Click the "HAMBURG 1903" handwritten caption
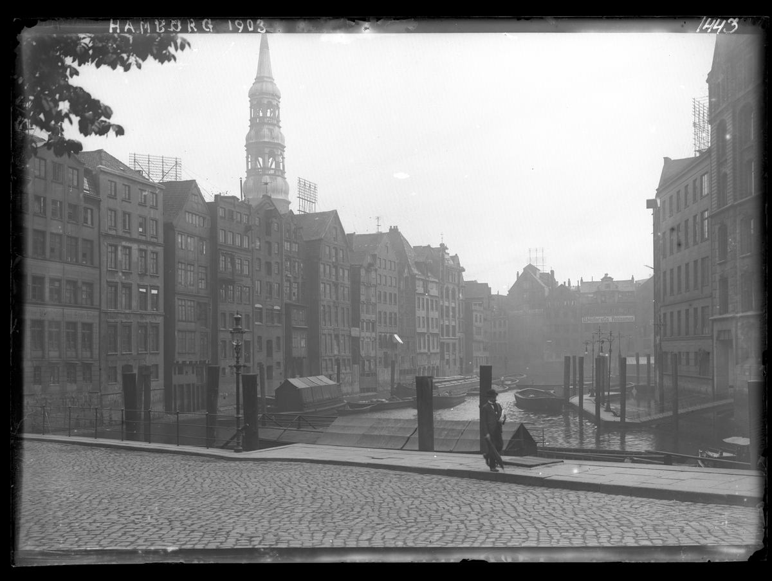Screen dimensions: 772x581 pos(187,26)
